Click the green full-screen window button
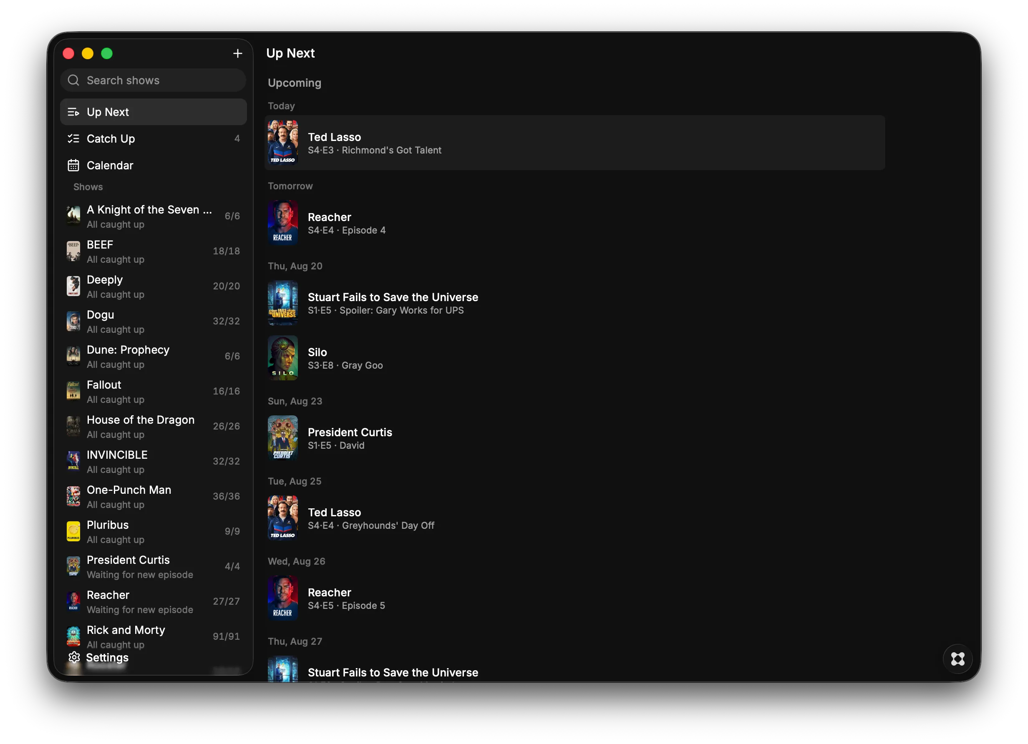The height and width of the screenshot is (744, 1028). [107, 53]
